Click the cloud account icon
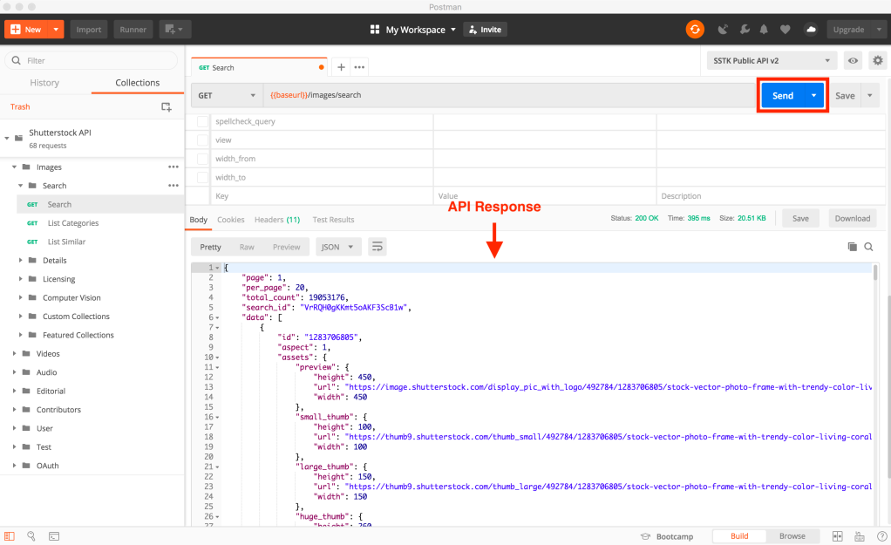 tap(811, 30)
